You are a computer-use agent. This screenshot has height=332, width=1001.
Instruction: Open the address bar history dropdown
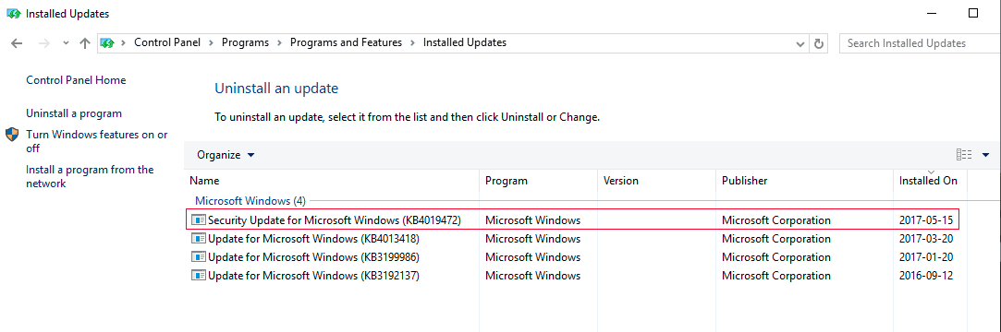800,44
